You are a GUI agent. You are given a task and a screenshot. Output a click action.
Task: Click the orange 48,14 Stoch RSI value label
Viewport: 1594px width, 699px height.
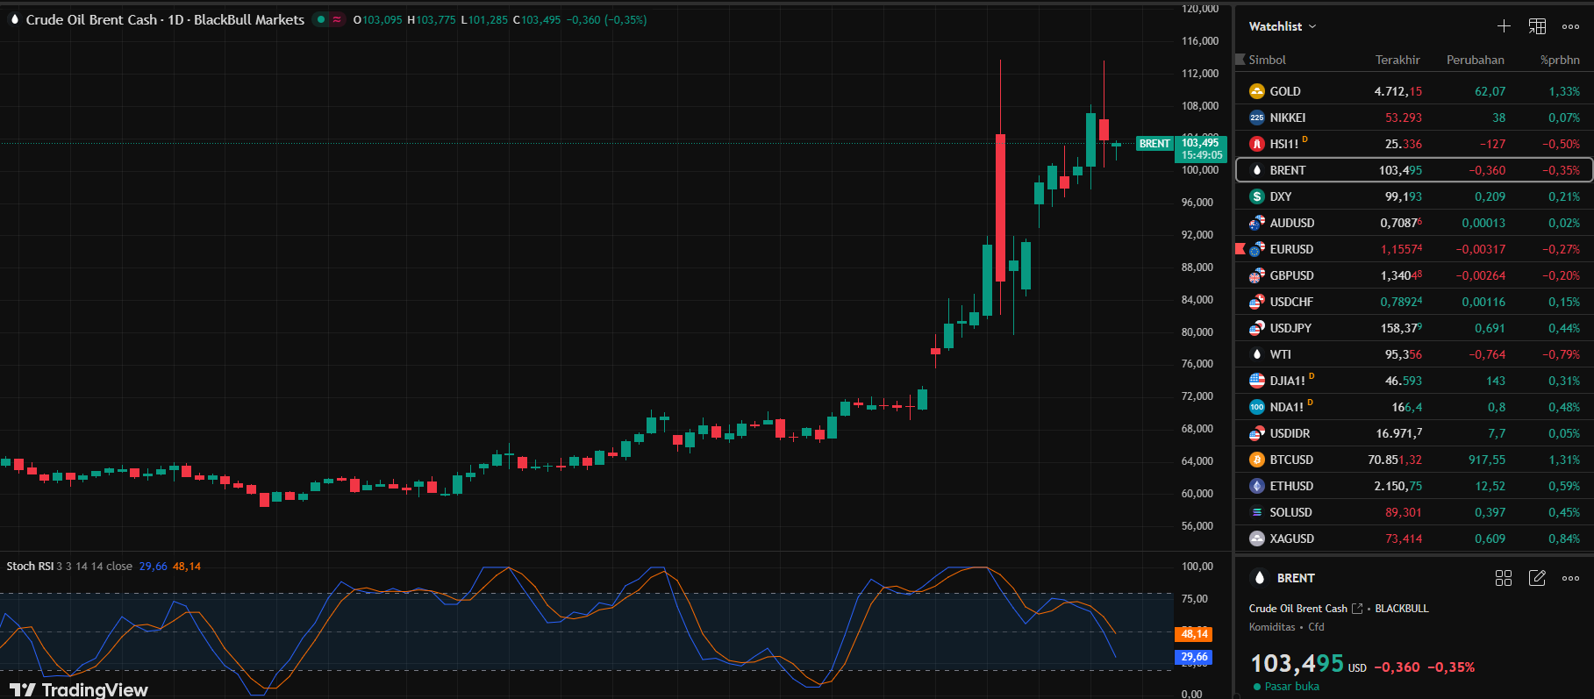pos(1194,634)
